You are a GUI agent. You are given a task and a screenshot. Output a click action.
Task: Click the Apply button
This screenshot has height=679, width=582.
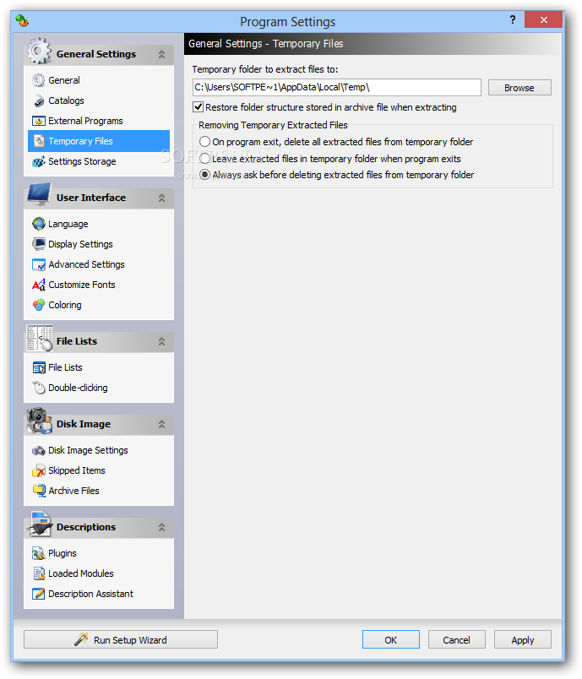[522, 639]
